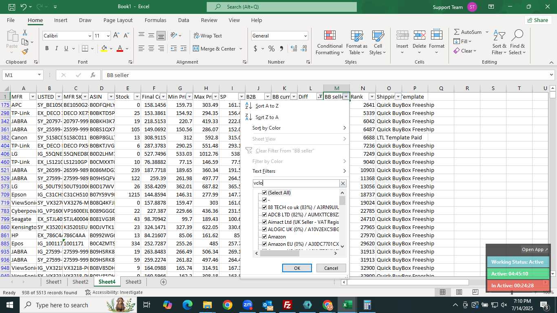Expand the font name Calibri dropdown
Viewport: 557px width, 313px height.
[90, 36]
